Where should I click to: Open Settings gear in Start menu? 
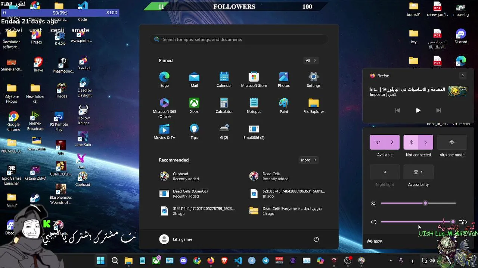point(314,80)
